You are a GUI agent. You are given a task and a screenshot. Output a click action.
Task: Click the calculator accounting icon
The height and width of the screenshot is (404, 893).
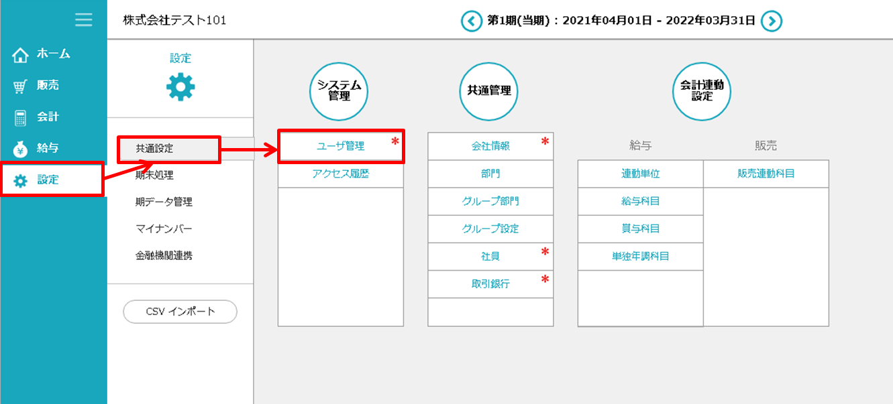(21, 118)
